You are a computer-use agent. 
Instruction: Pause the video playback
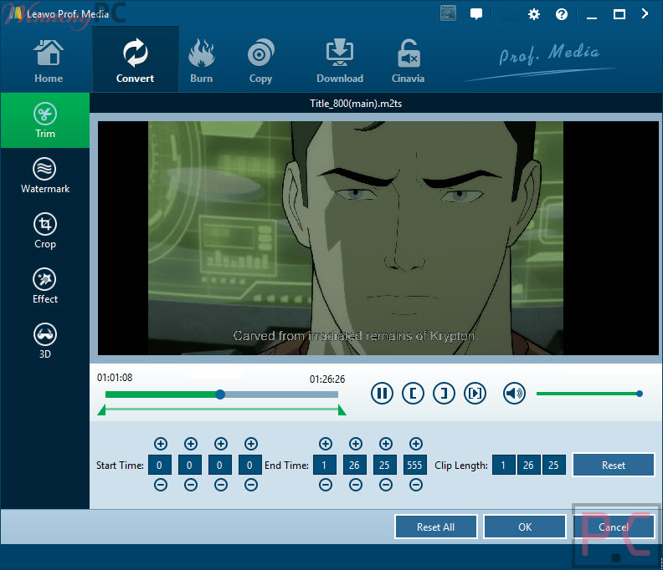click(382, 394)
